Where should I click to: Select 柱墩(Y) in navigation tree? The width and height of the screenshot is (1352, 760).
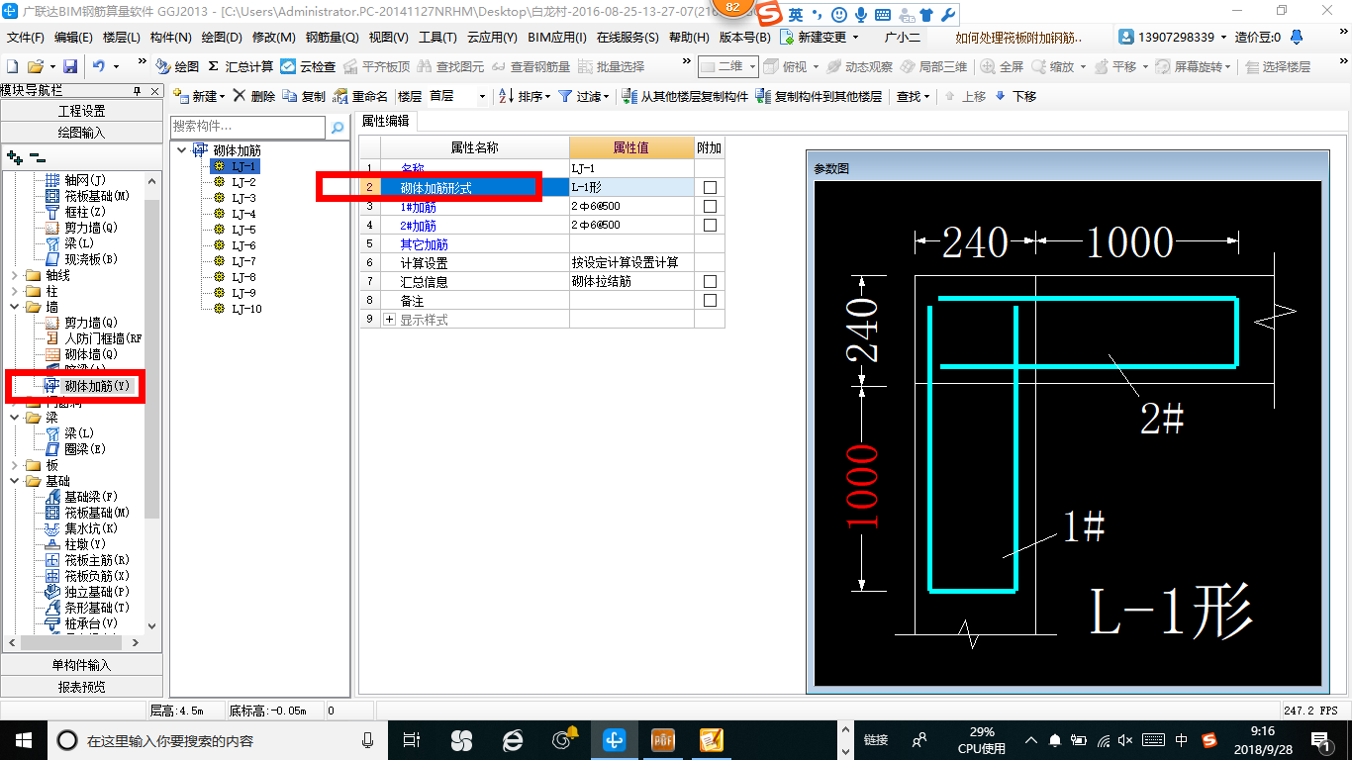tap(75, 544)
